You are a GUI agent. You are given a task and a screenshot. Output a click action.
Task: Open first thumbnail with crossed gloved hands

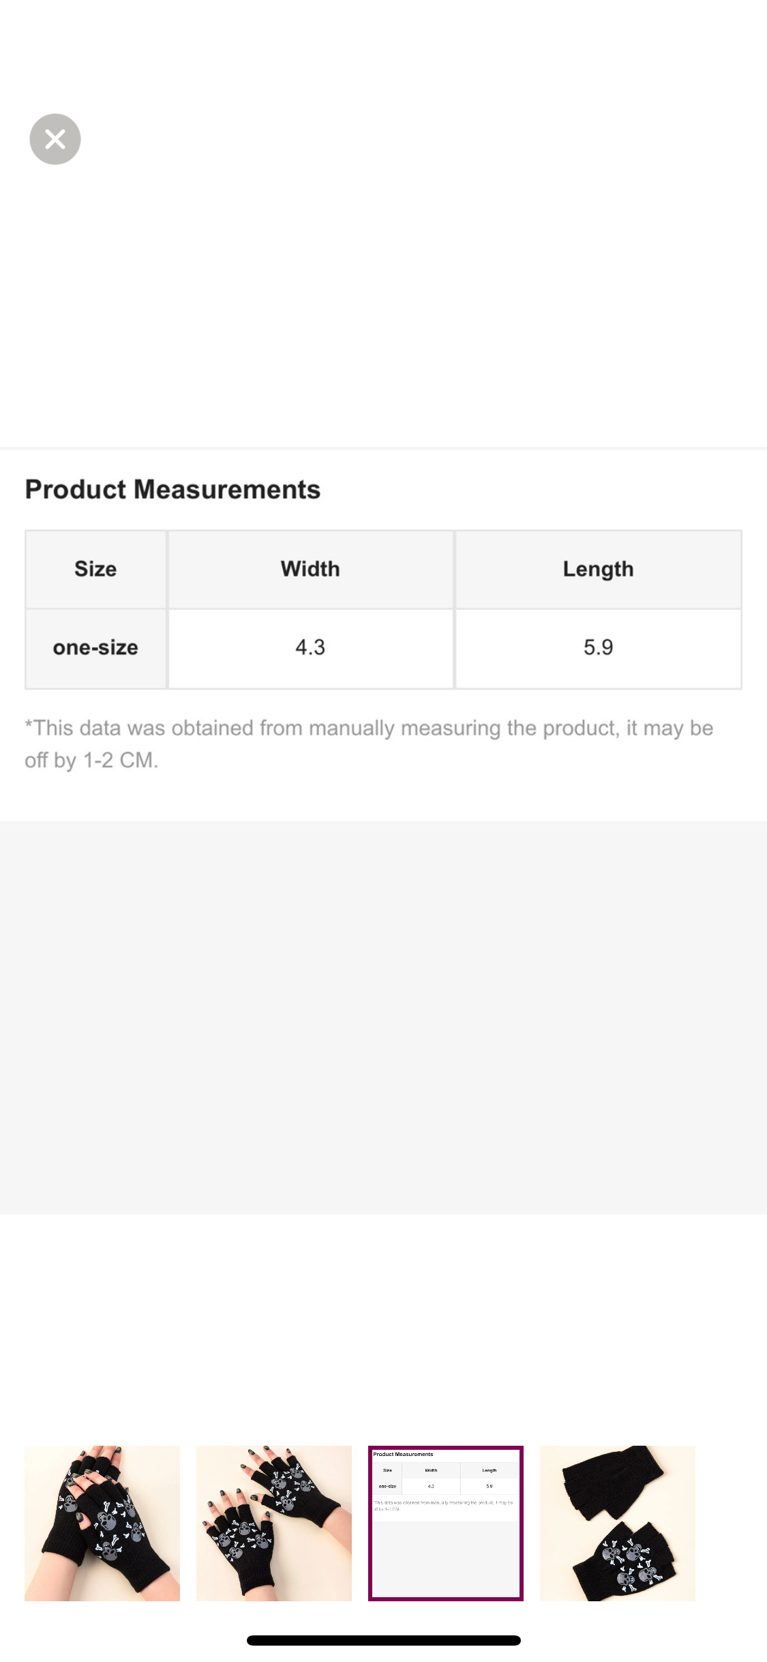click(x=102, y=1523)
